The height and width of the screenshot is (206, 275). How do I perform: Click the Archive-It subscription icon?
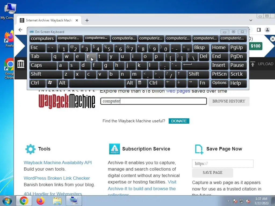coord(114,149)
